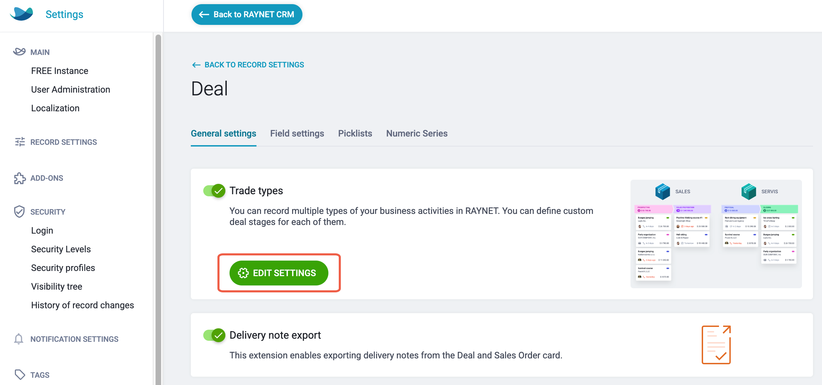Open the Trade types sales pipeline thumbnail
The image size is (822, 385).
click(x=716, y=234)
